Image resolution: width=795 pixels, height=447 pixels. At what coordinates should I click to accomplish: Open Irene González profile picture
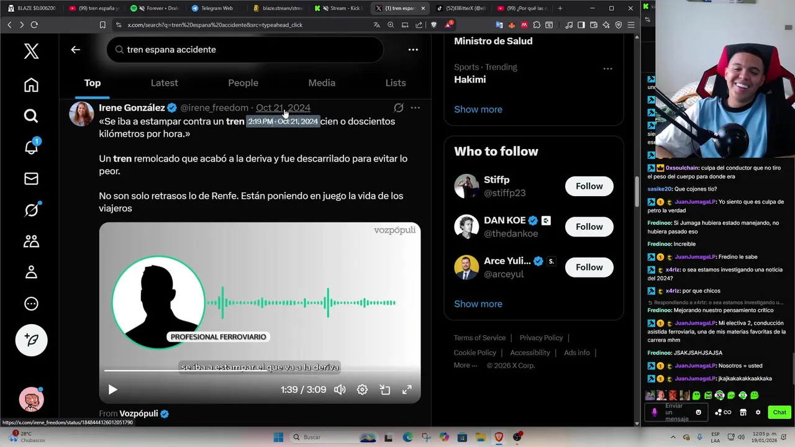point(81,114)
